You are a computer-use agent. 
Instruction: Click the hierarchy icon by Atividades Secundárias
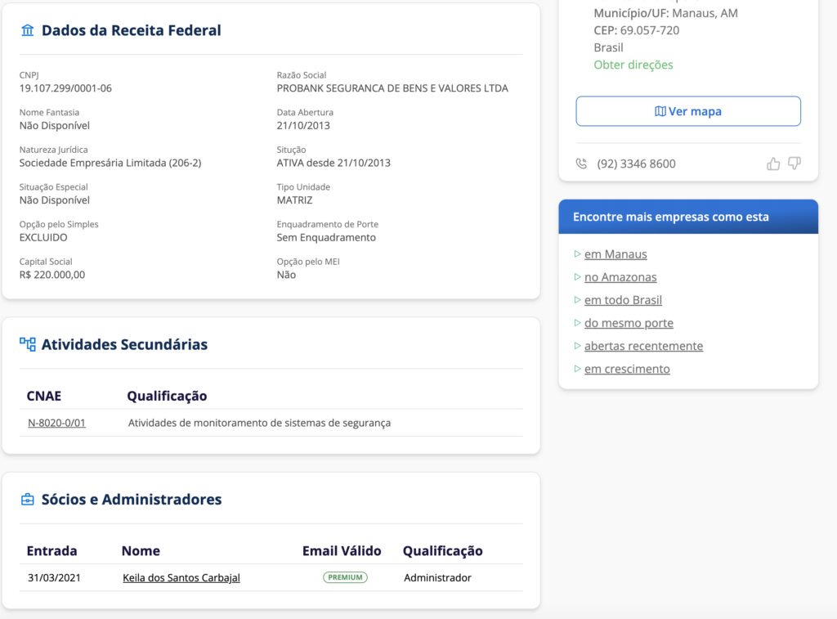click(x=28, y=344)
